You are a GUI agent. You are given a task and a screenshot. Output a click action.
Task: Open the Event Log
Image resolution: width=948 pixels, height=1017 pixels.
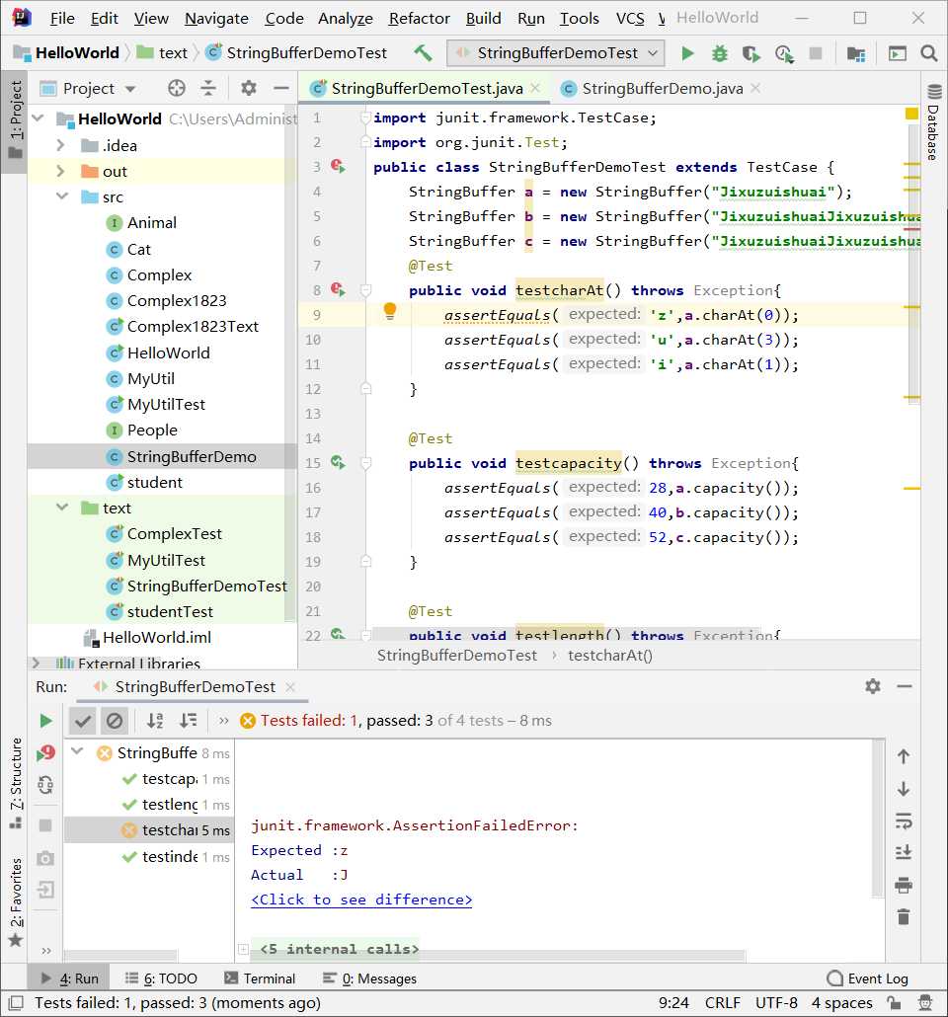click(868, 978)
